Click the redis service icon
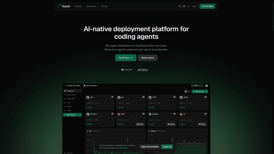This screenshot has height=154, width=274. [x=119, y=114]
